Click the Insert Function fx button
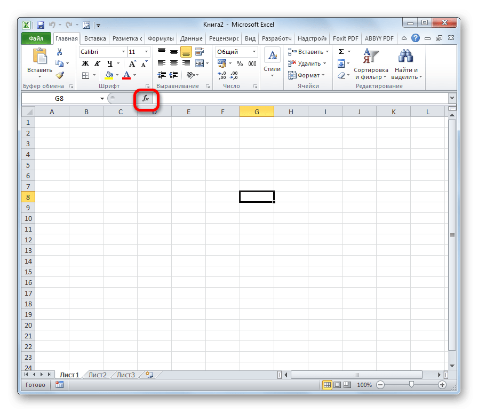Screen dimensions: 478x412 (146, 99)
